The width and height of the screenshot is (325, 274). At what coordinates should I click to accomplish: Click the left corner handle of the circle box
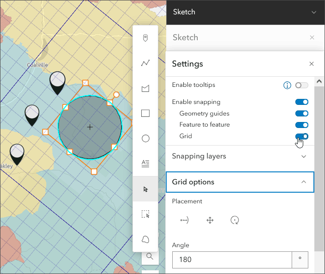pos(45,132)
